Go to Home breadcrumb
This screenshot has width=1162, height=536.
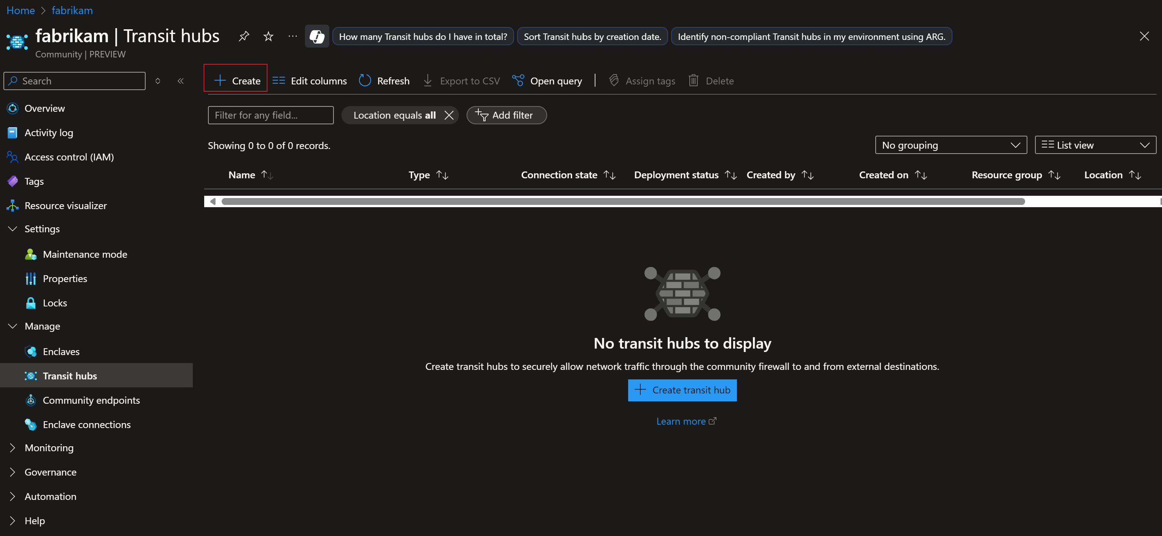(x=20, y=10)
